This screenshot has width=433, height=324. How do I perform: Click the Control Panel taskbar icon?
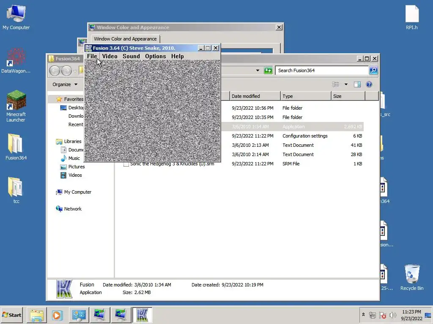tap(79, 315)
